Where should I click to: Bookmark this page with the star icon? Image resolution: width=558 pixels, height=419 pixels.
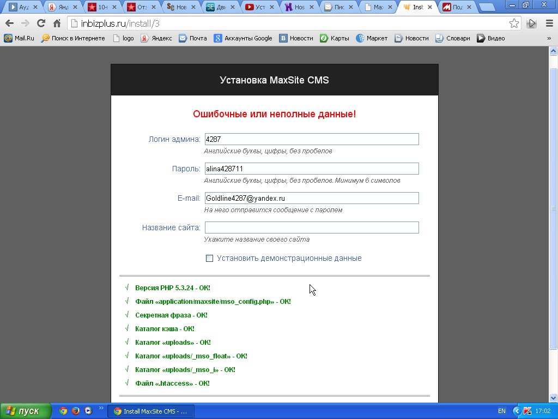514,23
